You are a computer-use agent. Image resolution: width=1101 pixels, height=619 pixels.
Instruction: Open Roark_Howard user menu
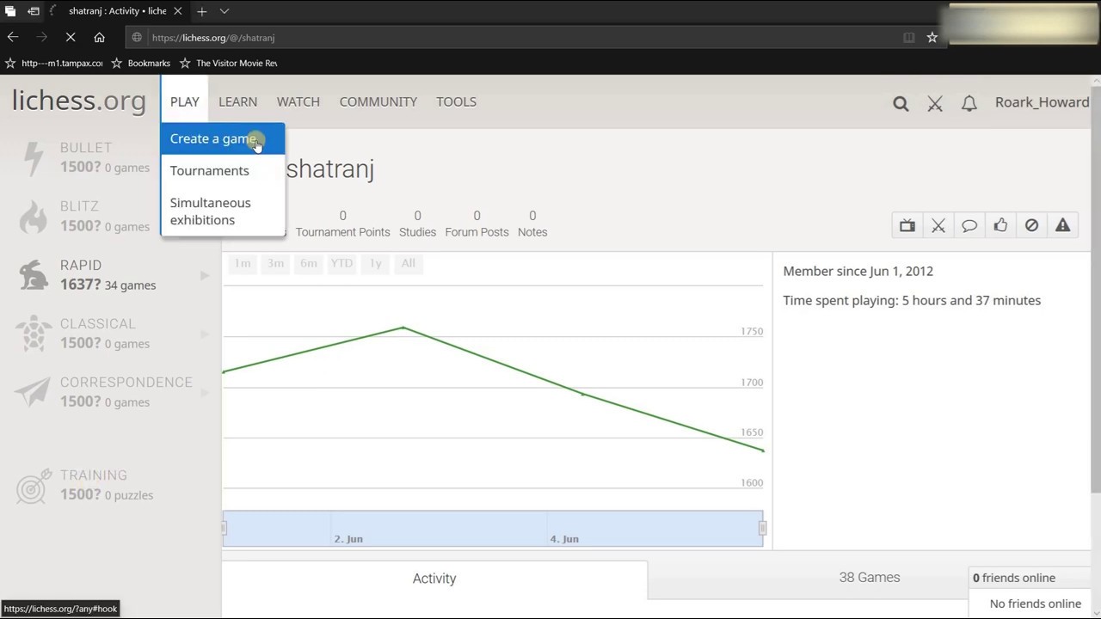point(1042,102)
